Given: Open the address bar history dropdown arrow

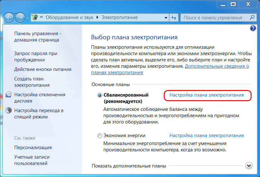Looking at the screenshot, I should click(166, 18).
